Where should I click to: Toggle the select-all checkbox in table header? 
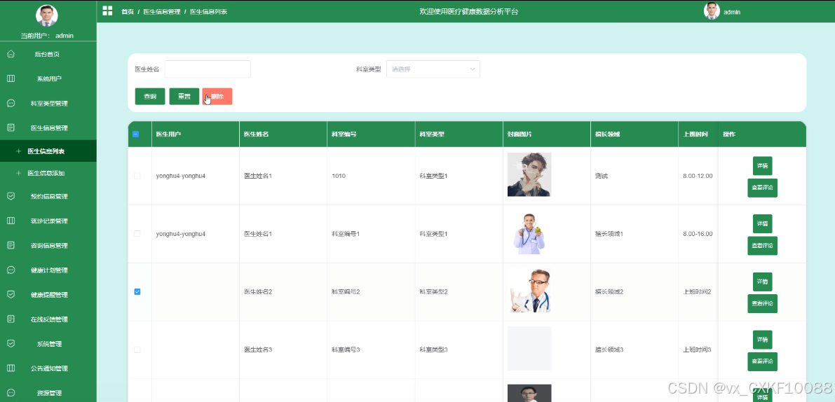pyautogui.click(x=136, y=134)
